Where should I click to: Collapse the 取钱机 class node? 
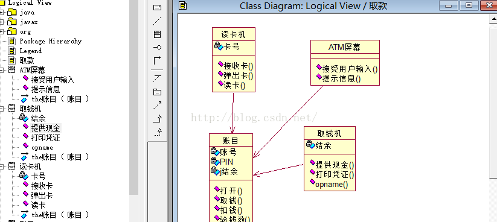2,109
